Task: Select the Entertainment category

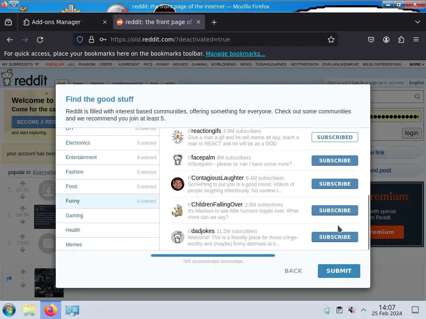Action: (x=108, y=157)
